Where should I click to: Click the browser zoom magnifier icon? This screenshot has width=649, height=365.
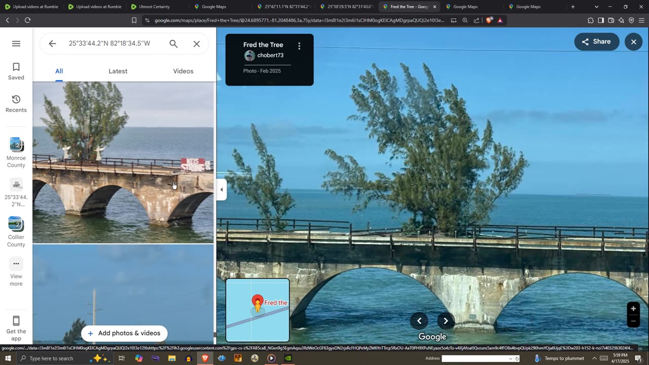(465, 20)
